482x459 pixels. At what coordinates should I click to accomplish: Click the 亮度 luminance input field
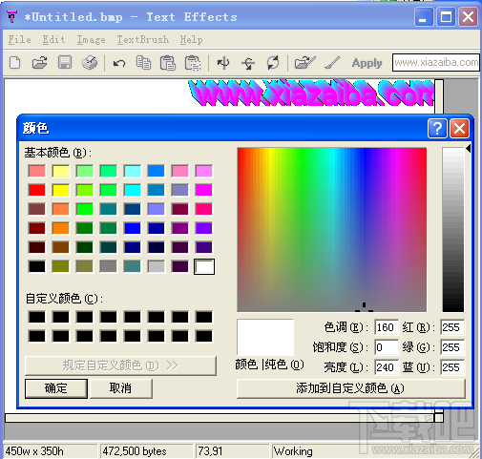[387, 367]
